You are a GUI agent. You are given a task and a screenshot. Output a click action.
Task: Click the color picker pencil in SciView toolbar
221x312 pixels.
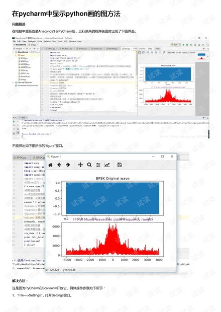click(x=164, y=52)
